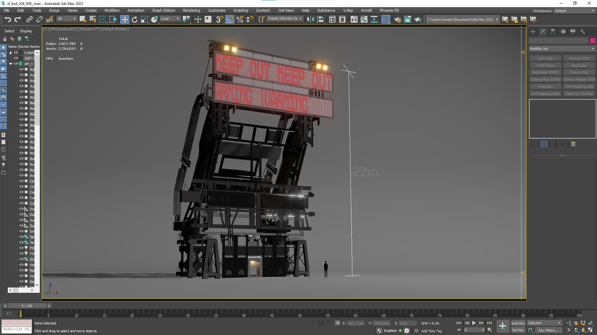
Task: Toggle the selection lock padlock in status bar
Action: pyautogui.click(x=329, y=323)
